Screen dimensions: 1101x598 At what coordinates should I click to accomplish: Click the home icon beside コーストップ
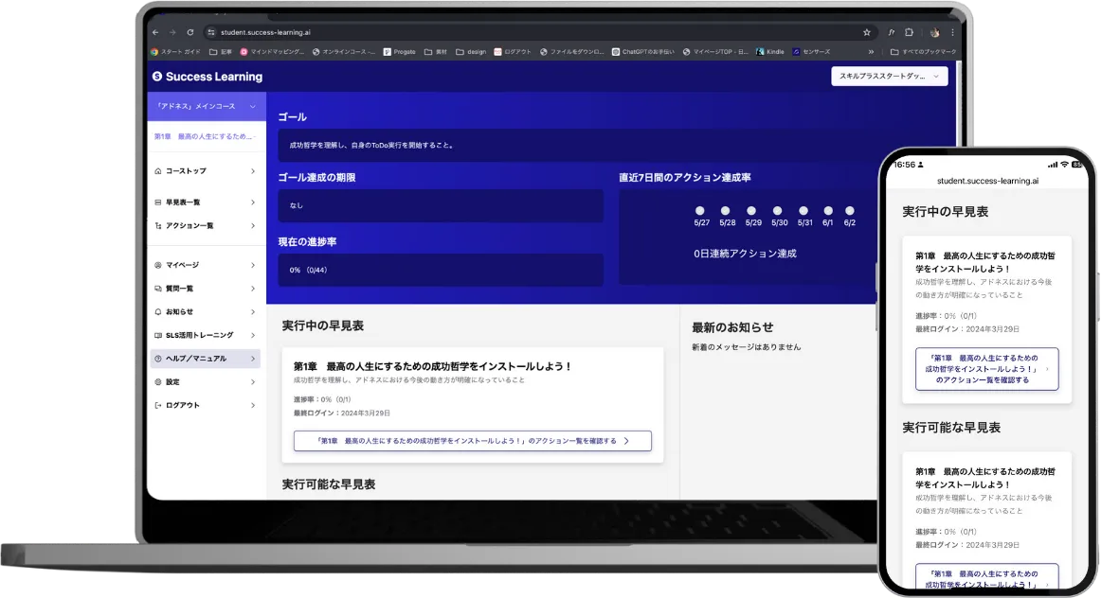(157, 171)
